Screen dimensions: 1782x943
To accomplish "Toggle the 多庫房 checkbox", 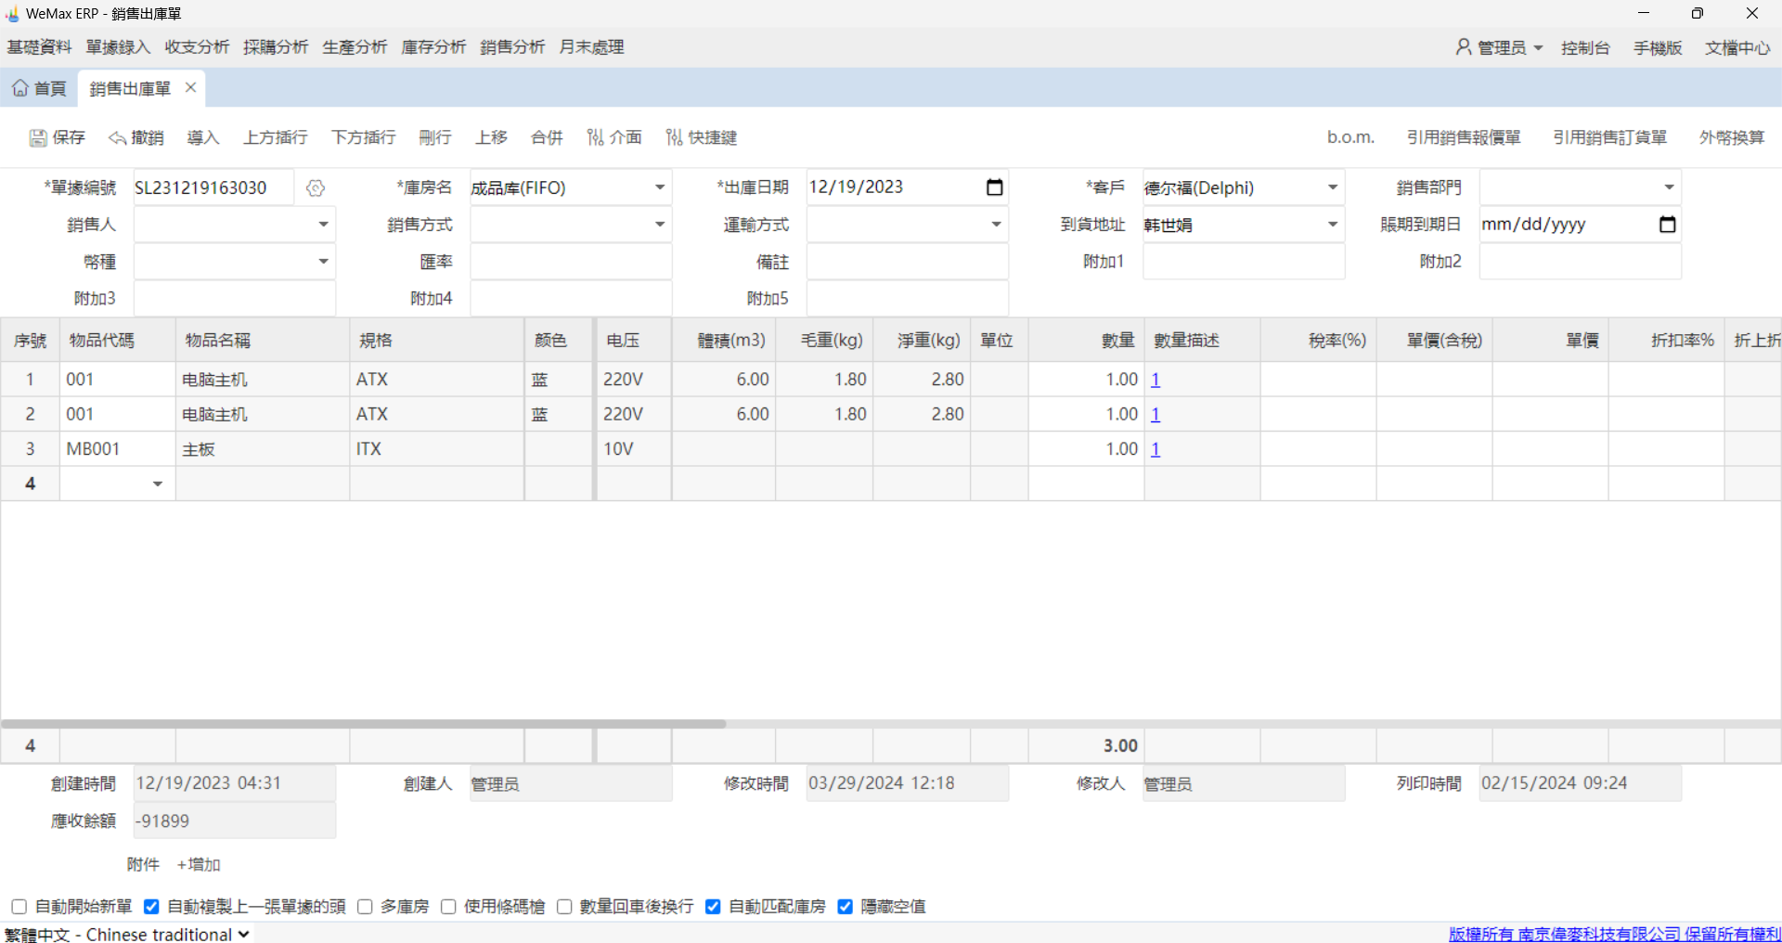I will (365, 907).
